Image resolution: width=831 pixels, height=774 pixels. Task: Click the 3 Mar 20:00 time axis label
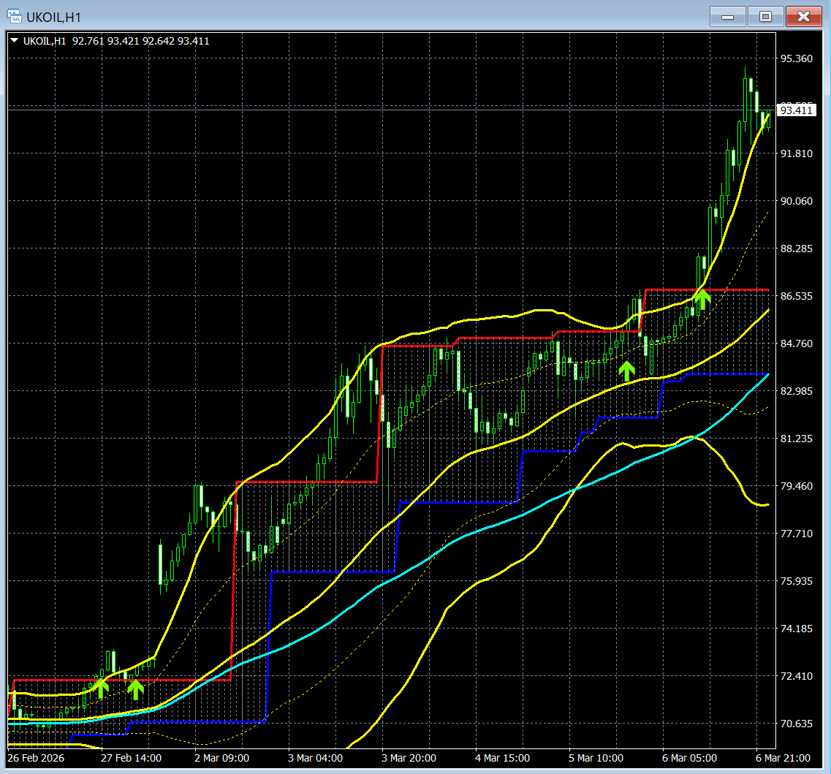[x=409, y=758]
